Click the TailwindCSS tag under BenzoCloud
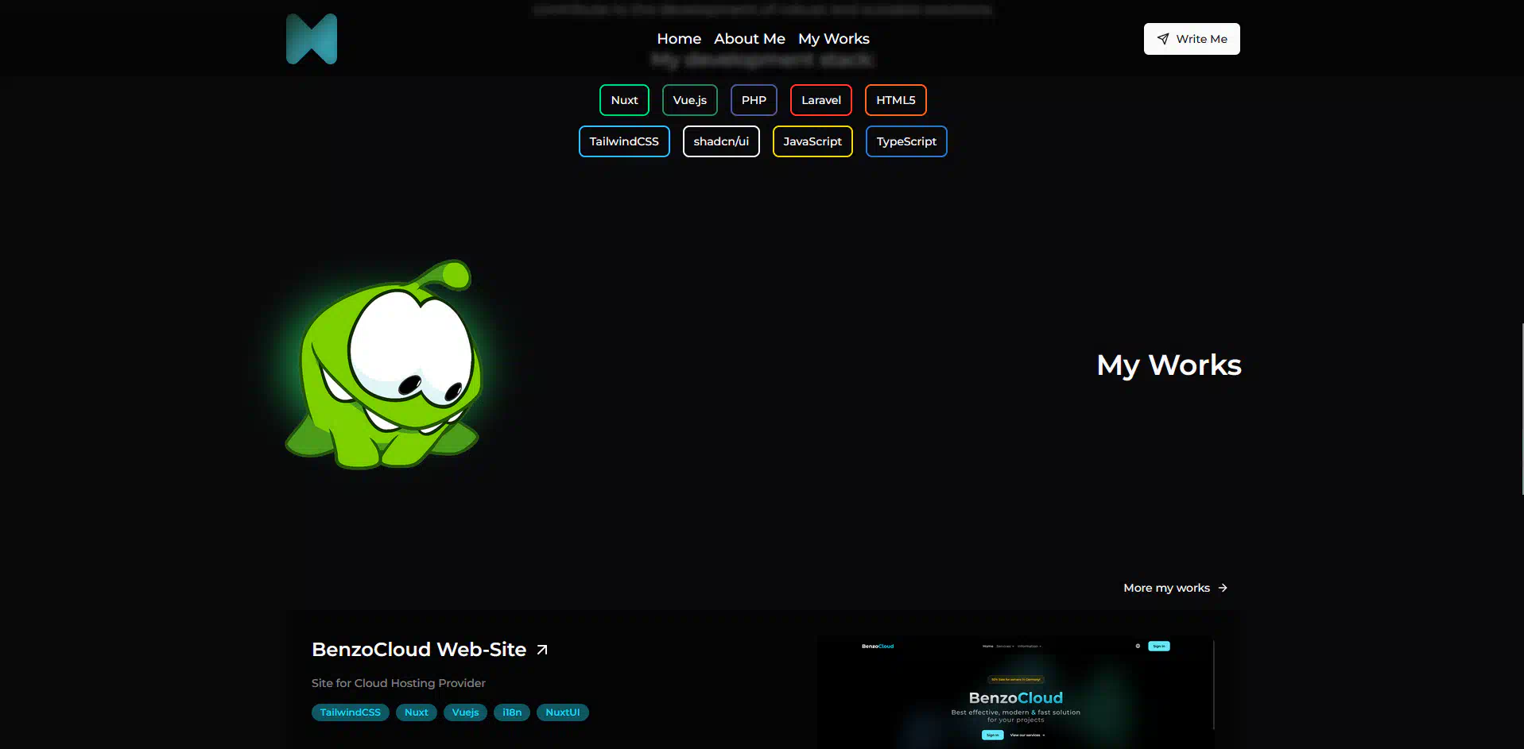The height and width of the screenshot is (749, 1524). (351, 712)
